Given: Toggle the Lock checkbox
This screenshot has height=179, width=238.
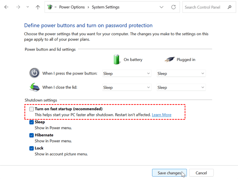Looking at the screenshot, I should tap(32, 148).
